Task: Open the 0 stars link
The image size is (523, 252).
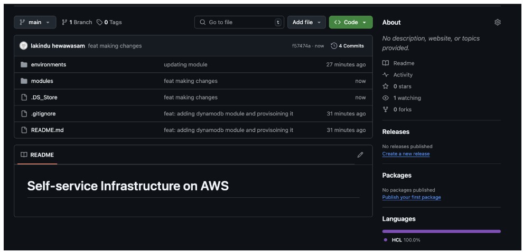Action: click(x=397, y=86)
